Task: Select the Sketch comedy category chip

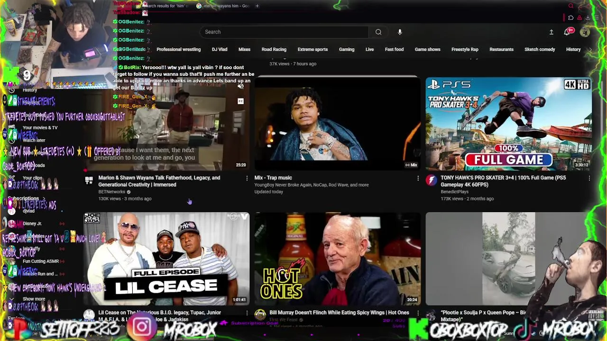Action: (540, 49)
